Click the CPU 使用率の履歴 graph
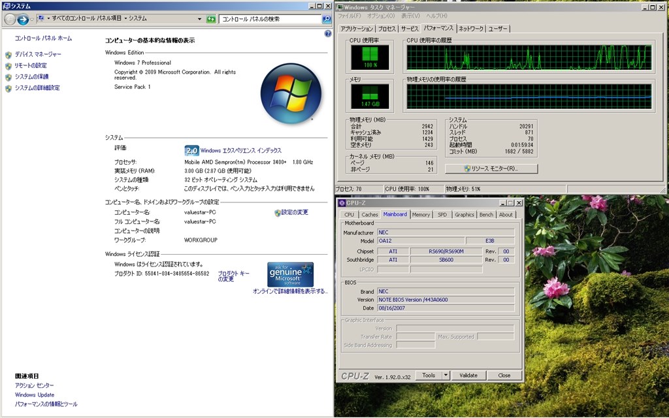The width and height of the screenshot is (669, 418). coord(529,57)
